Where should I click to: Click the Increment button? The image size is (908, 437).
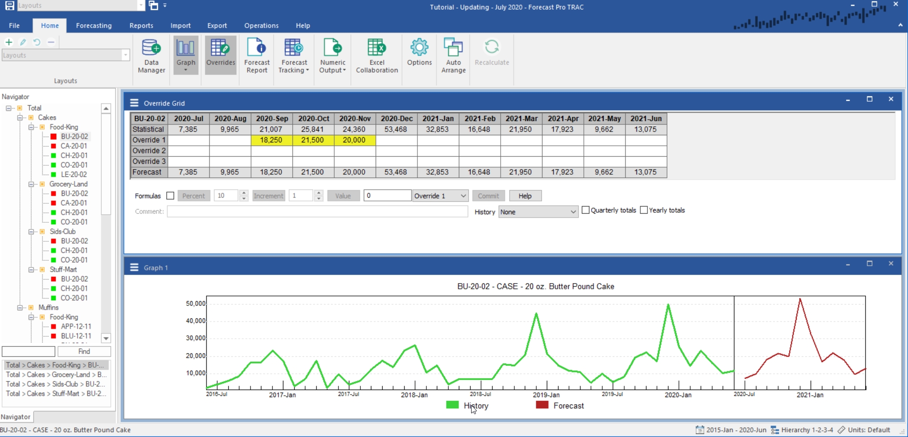click(268, 196)
